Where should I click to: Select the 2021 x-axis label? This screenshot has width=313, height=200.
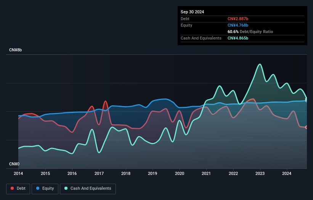point(206,173)
